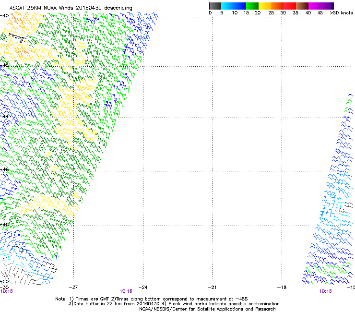
Task: Click the '-18' longitude axis label
Action: coord(282,288)
